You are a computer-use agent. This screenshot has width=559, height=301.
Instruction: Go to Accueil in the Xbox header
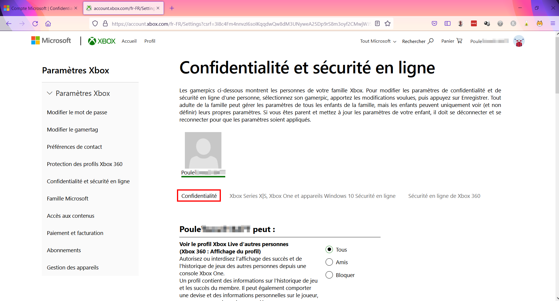click(129, 41)
